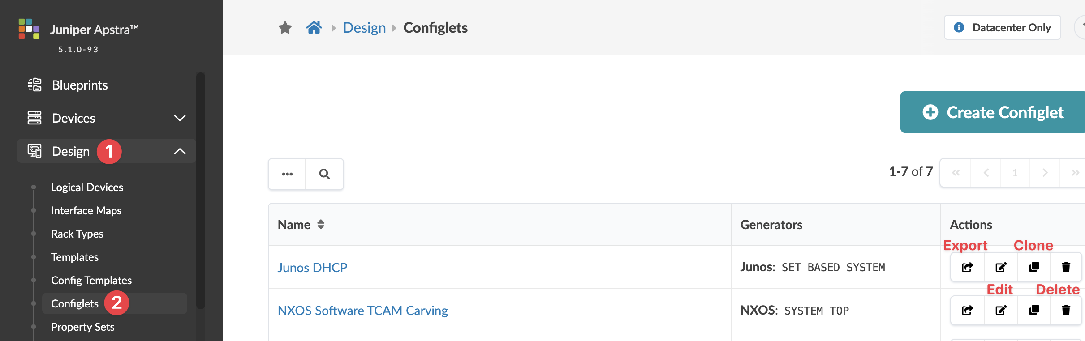Clone the Junos DHCP configlet
The image size is (1085, 341).
1034,267
